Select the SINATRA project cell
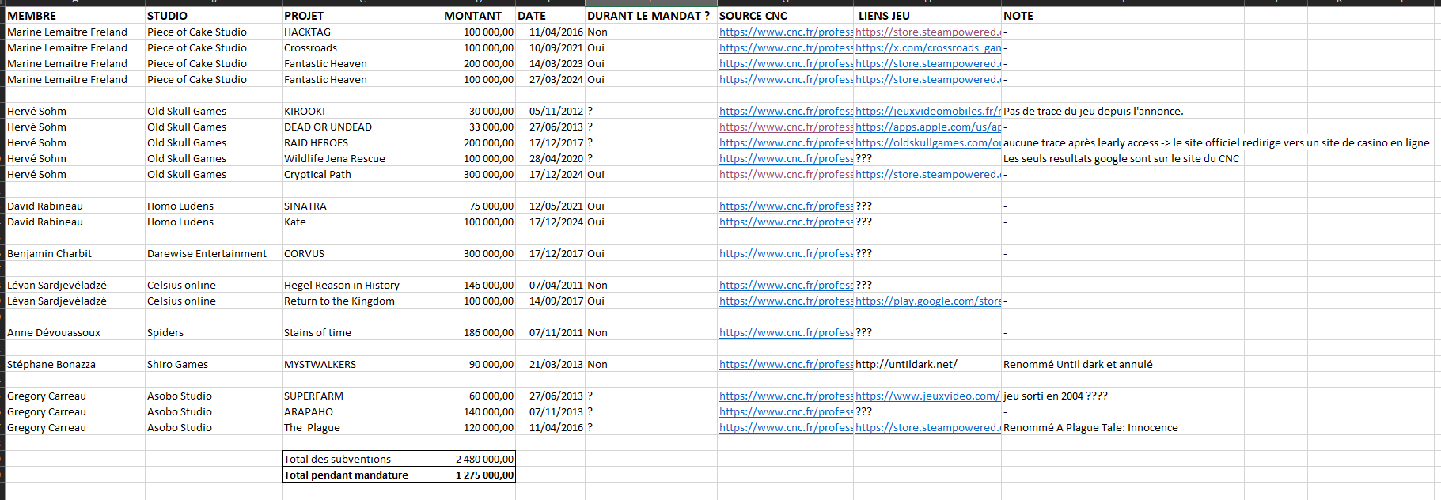The width and height of the screenshot is (1441, 500). pos(362,206)
